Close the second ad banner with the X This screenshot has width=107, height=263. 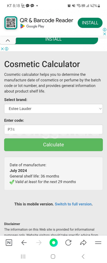[2, 49]
